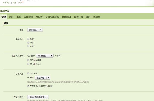Screen dimensions: 154x101
Task: Open the 信纸 tab
Action: coord(88,17)
